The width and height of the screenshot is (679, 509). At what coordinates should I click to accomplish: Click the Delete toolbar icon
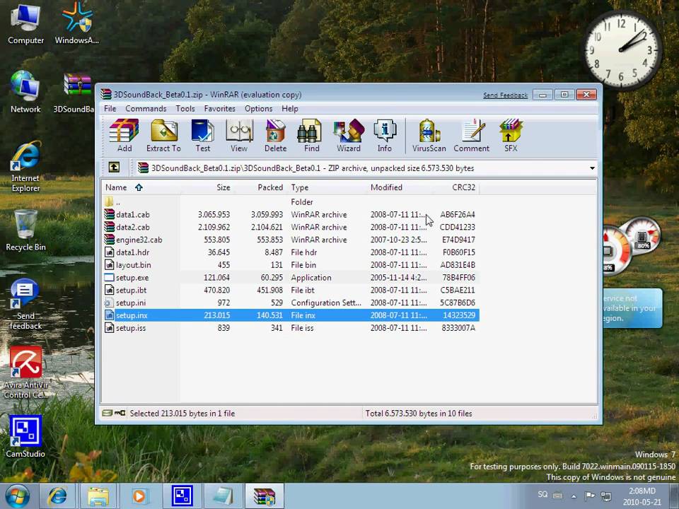tap(275, 136)
